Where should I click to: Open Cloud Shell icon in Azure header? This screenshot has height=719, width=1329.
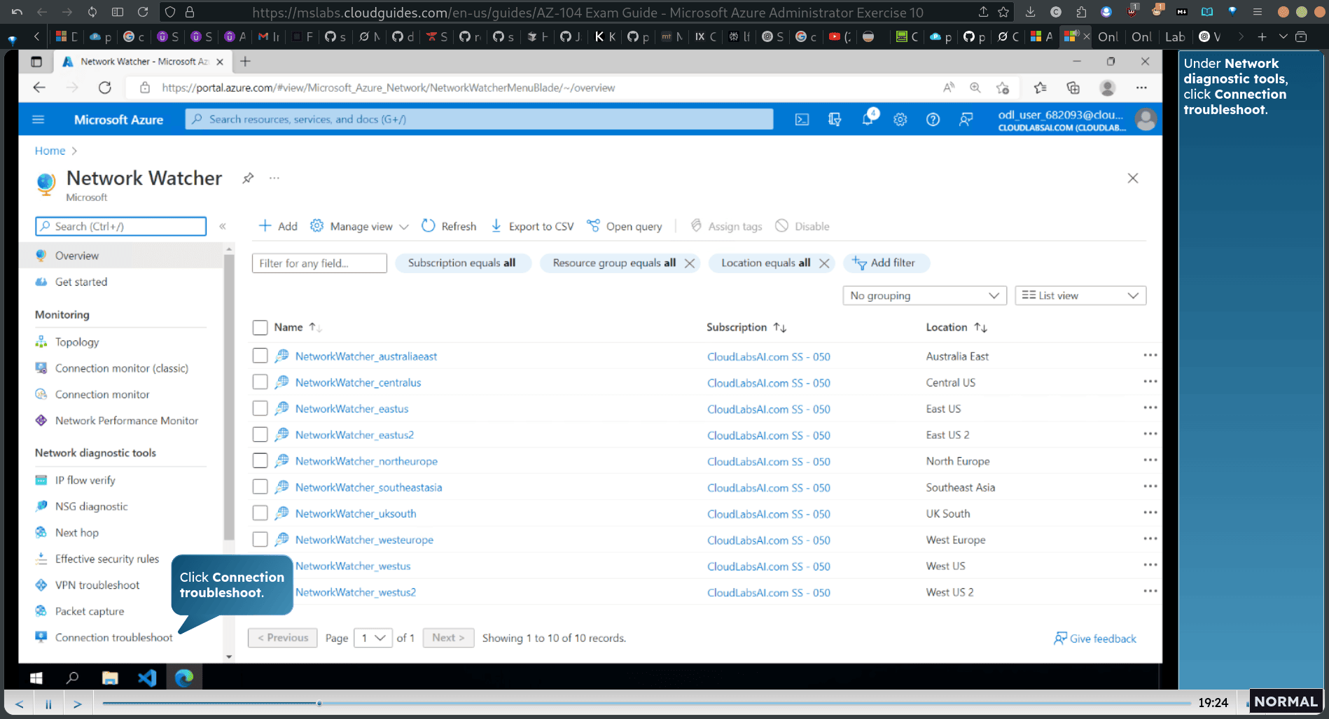point(802,120)
